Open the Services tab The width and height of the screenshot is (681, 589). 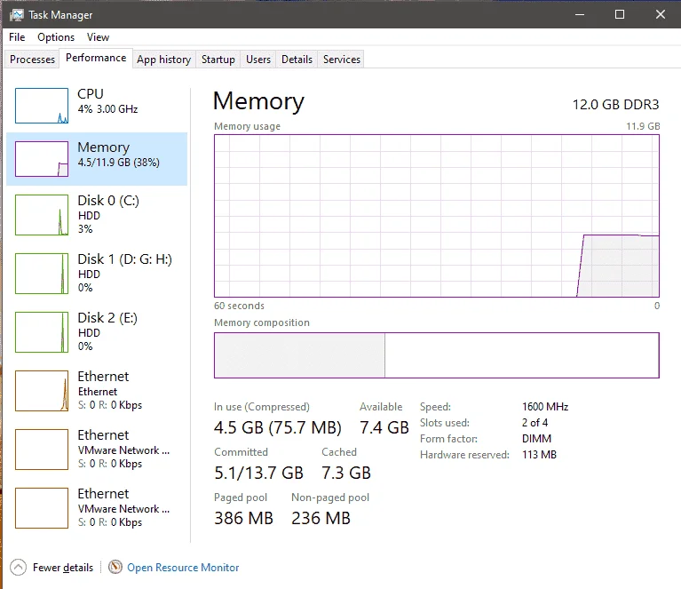pos(341,60)
